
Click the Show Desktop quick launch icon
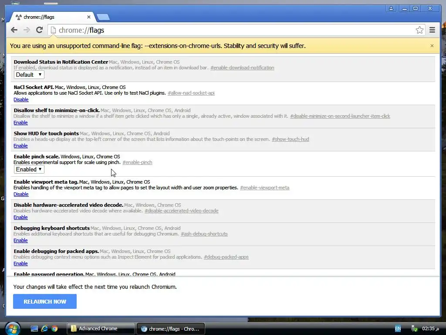click(34, 328)
